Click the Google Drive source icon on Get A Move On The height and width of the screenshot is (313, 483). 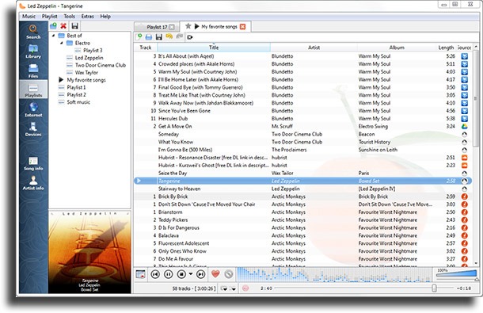pos(464,127)
